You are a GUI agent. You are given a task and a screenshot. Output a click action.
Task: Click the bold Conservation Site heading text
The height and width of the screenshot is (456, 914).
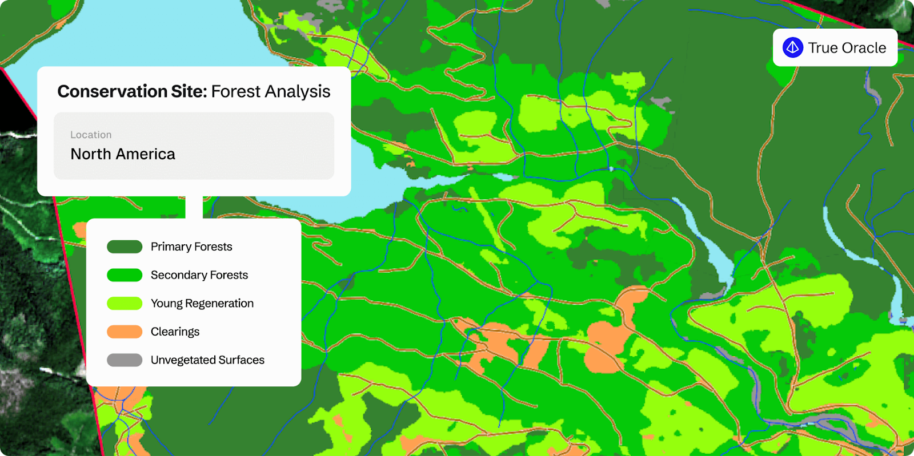[x=132, y=91]
